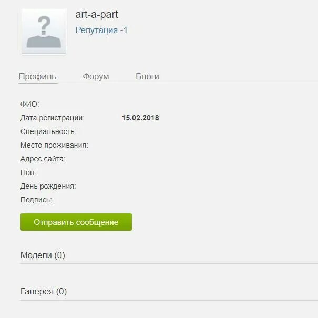Switch to the Блоги tab
This screenshot has width=318, height=318.
147,77
